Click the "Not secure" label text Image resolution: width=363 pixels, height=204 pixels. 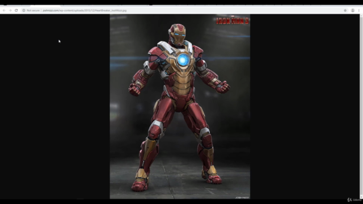(33, 10)
